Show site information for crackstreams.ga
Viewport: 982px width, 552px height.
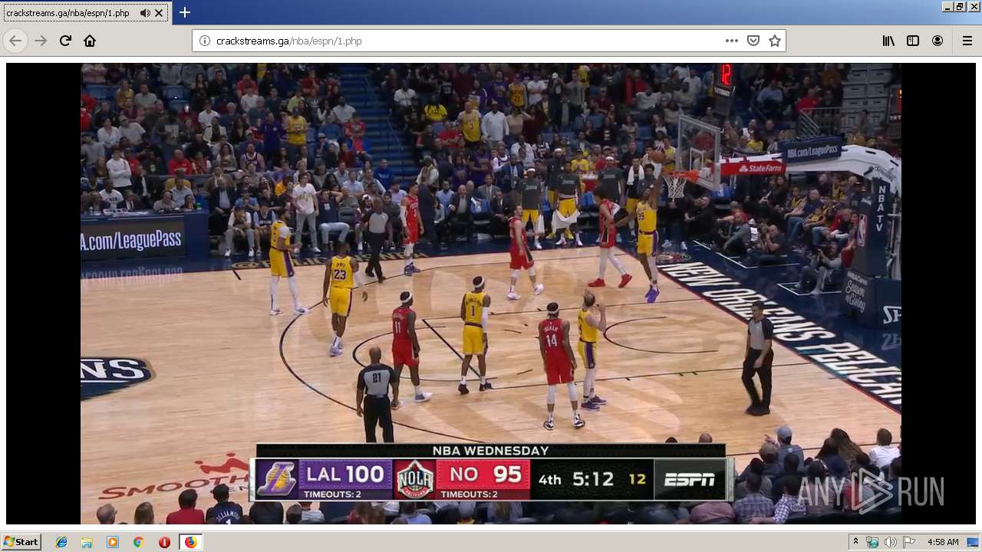pyautogui.click(x=205, y=41)
